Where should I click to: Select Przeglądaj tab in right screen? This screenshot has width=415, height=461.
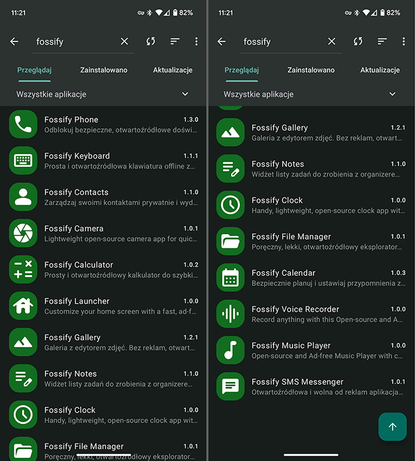point(242,70)
